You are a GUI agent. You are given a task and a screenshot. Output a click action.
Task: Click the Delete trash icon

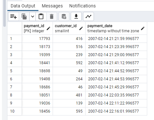tap(52, 16)
